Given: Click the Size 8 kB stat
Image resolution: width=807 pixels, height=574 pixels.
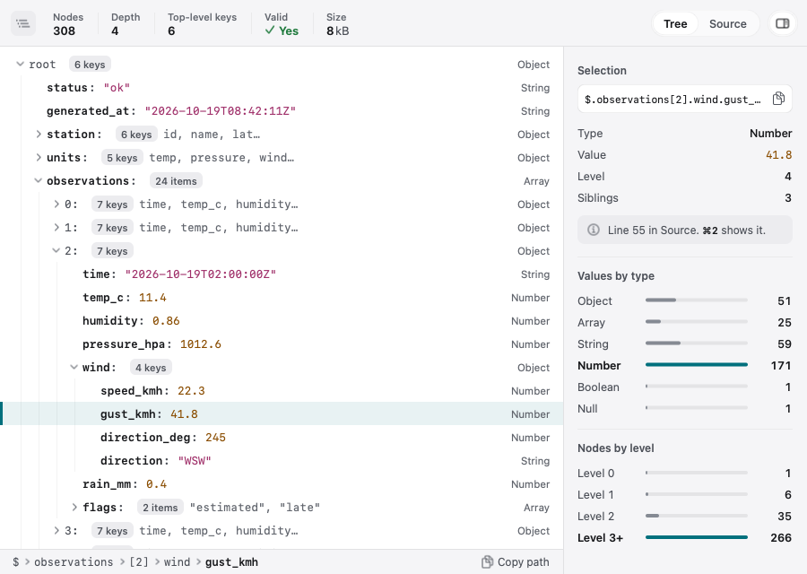Looking at the screenshot, I should pos(338,23).
